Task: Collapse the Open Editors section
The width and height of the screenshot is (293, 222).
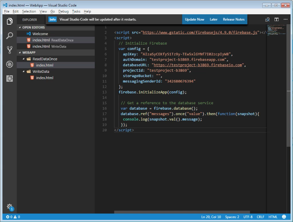Action: pos(20,27)
